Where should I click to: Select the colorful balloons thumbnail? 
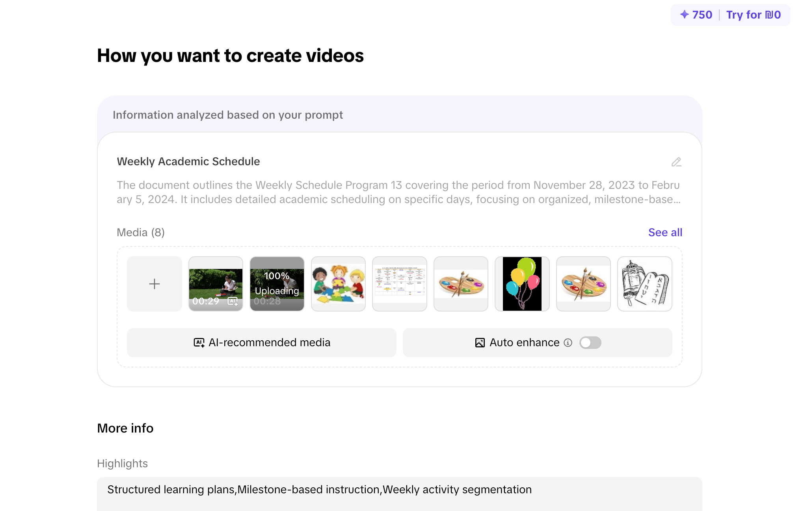522,284
